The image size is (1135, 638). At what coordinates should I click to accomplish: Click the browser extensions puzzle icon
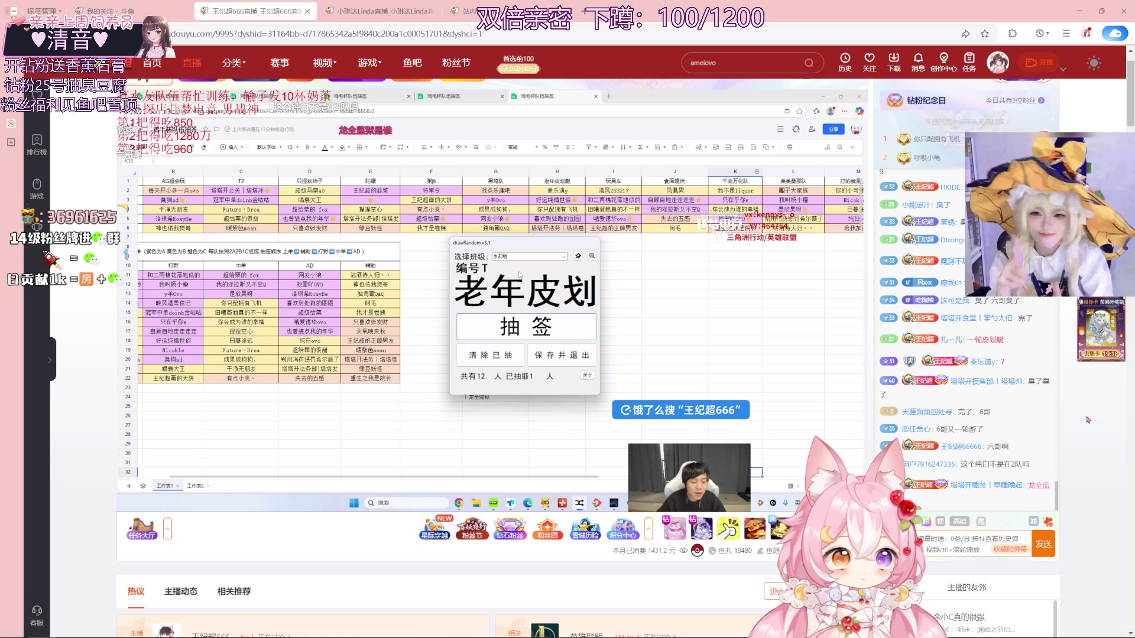click(x=1013, y=34)
